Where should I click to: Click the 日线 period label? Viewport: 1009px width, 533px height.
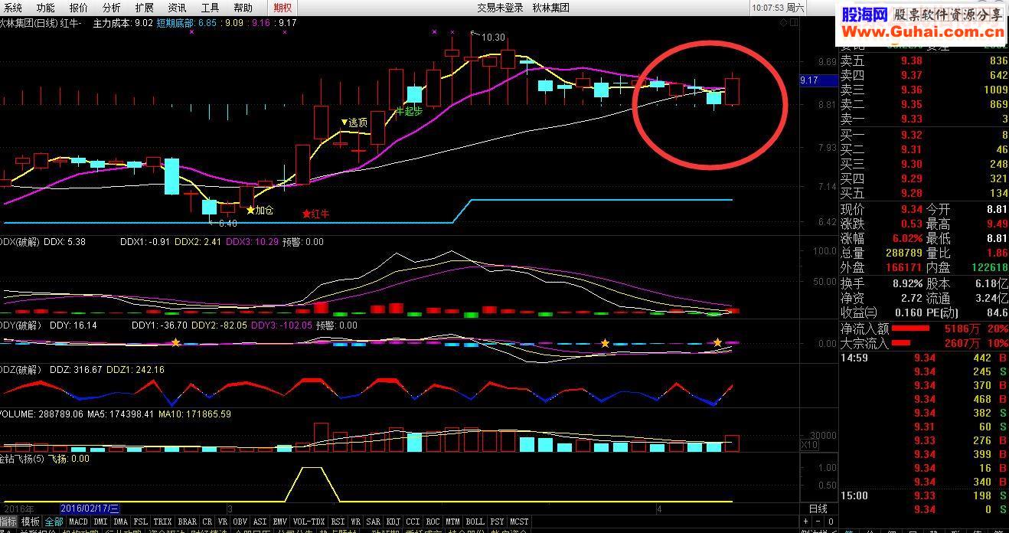[818, 508]
